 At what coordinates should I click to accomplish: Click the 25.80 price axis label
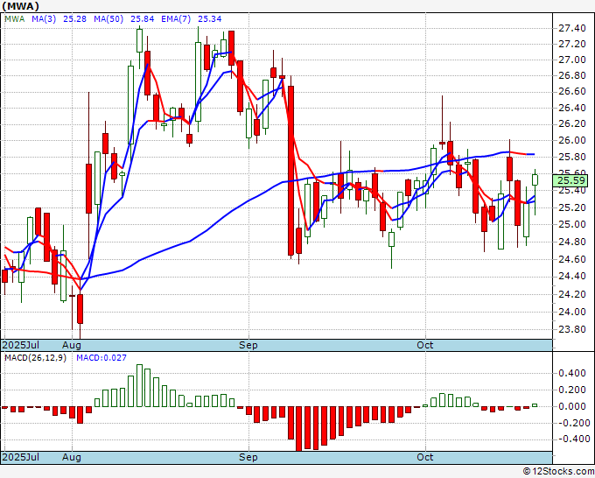tap(572, 157)
